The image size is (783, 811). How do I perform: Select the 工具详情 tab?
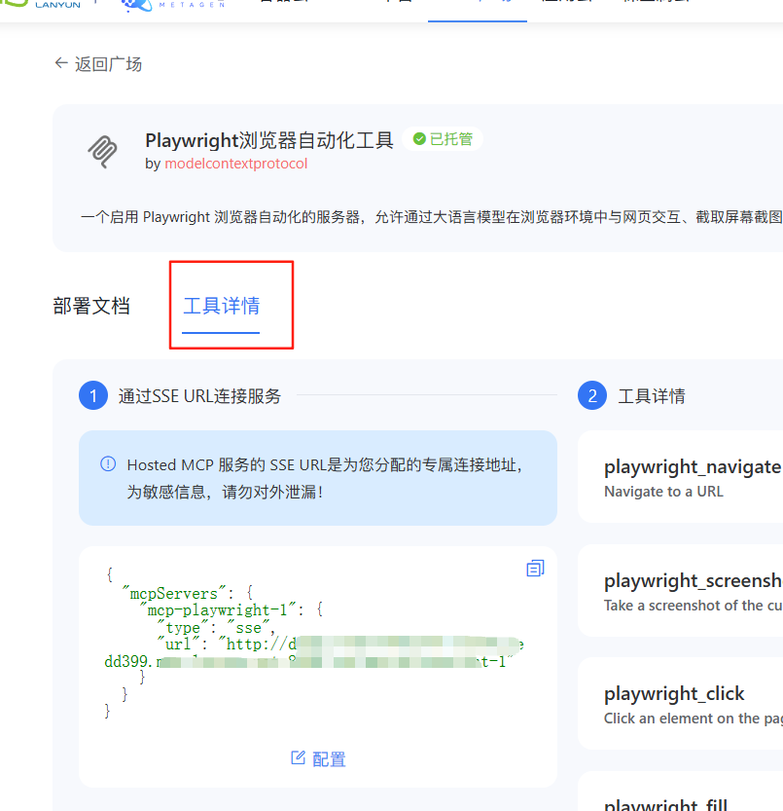click(221, 306)
